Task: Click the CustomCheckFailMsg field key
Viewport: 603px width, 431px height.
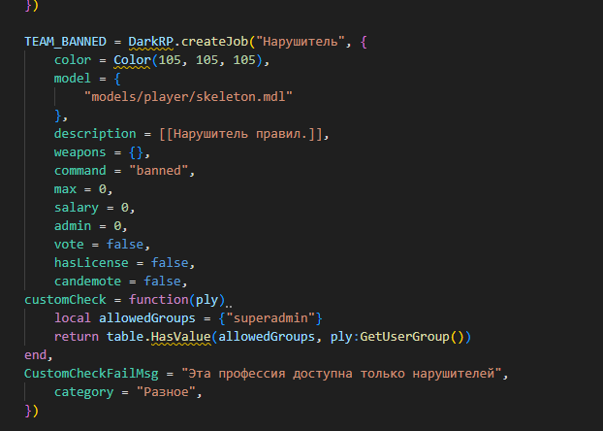Action: (x=91, y=374)
